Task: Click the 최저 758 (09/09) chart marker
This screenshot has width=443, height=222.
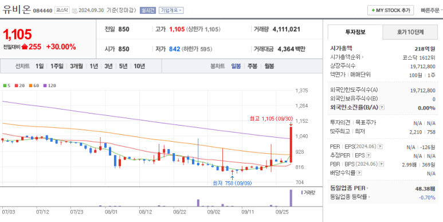Action: pos(232,183)
